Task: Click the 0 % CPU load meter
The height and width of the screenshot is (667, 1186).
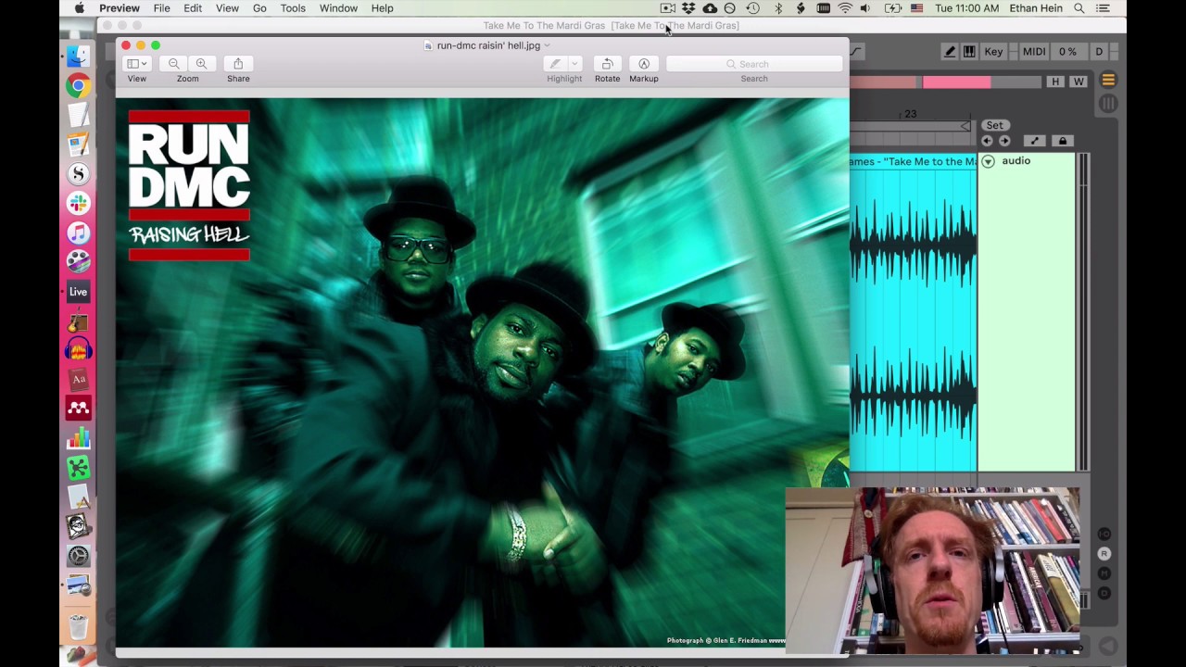Action: tap(1067, 52)
